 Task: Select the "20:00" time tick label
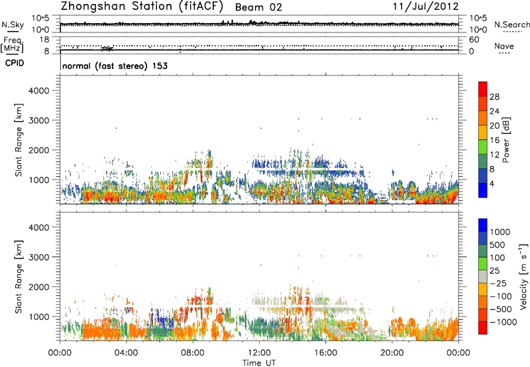[x=392, y=353]
